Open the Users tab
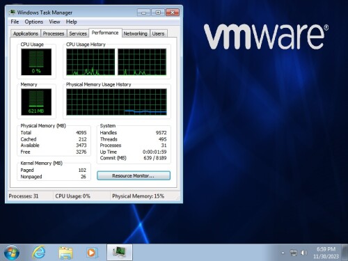348x261 pixels. pyautogui.click(x=158, y=33)
